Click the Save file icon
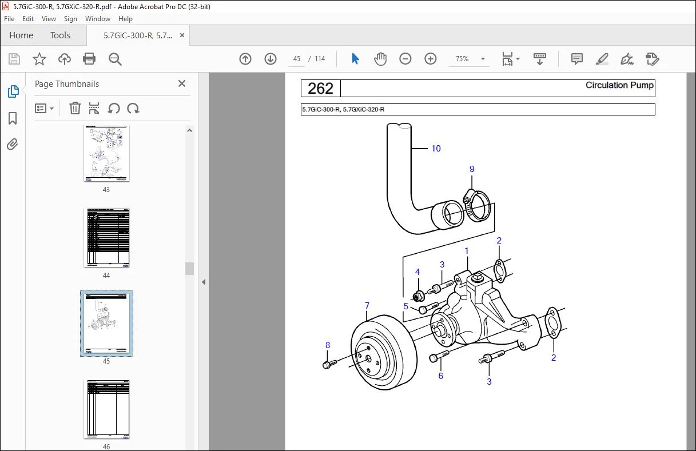Image resolution: width=696 pixels, height=451 pixels. [14, 59]
